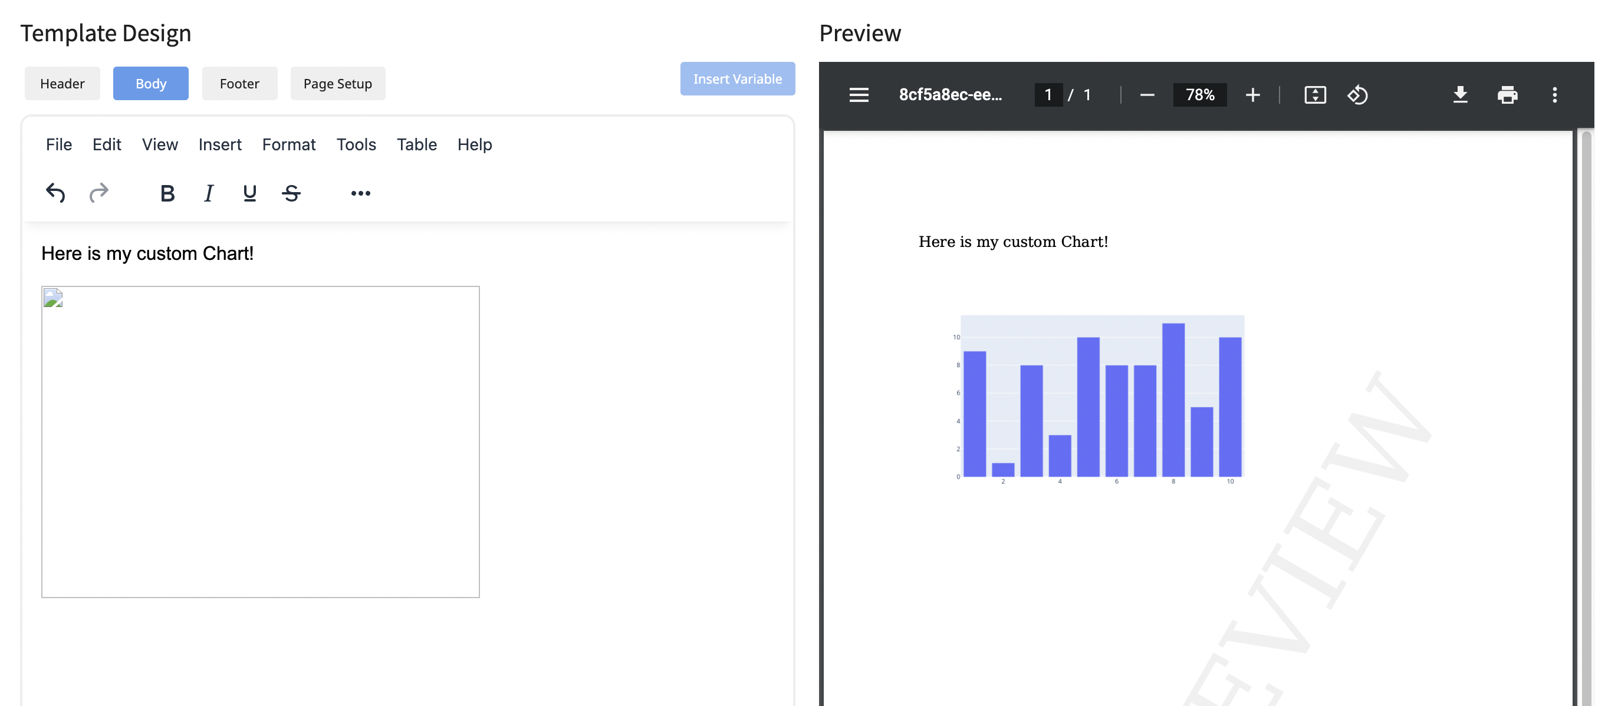Image resolution: width=1618 pixels, height=706 pixels.
Task: Toggle strikethrough formatting
Action: (291, 193)
